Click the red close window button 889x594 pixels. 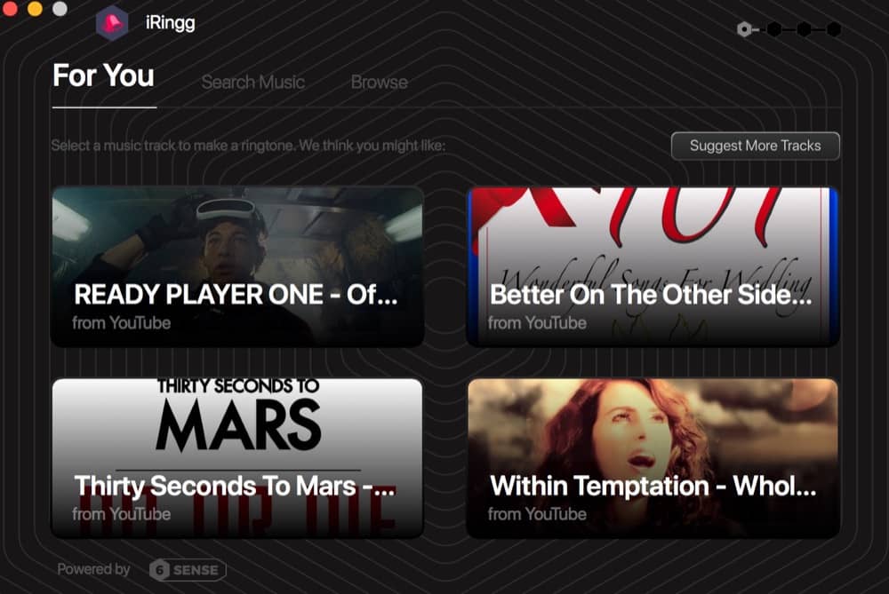coord(10,9)
